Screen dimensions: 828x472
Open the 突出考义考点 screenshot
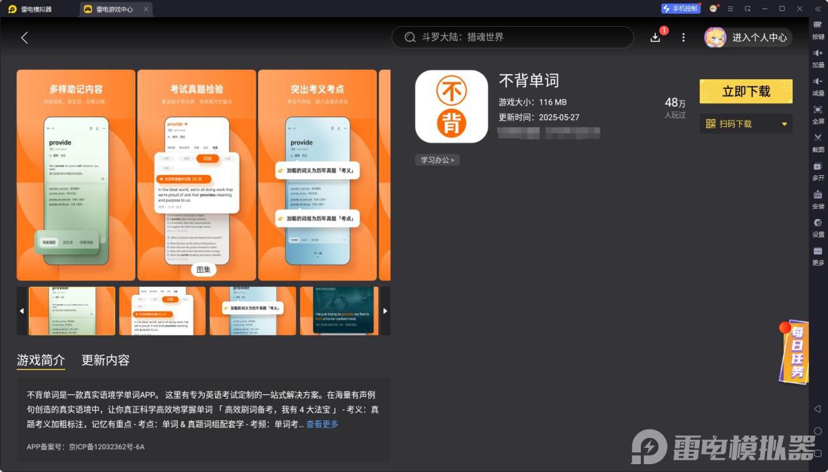(x=317, y=175)
